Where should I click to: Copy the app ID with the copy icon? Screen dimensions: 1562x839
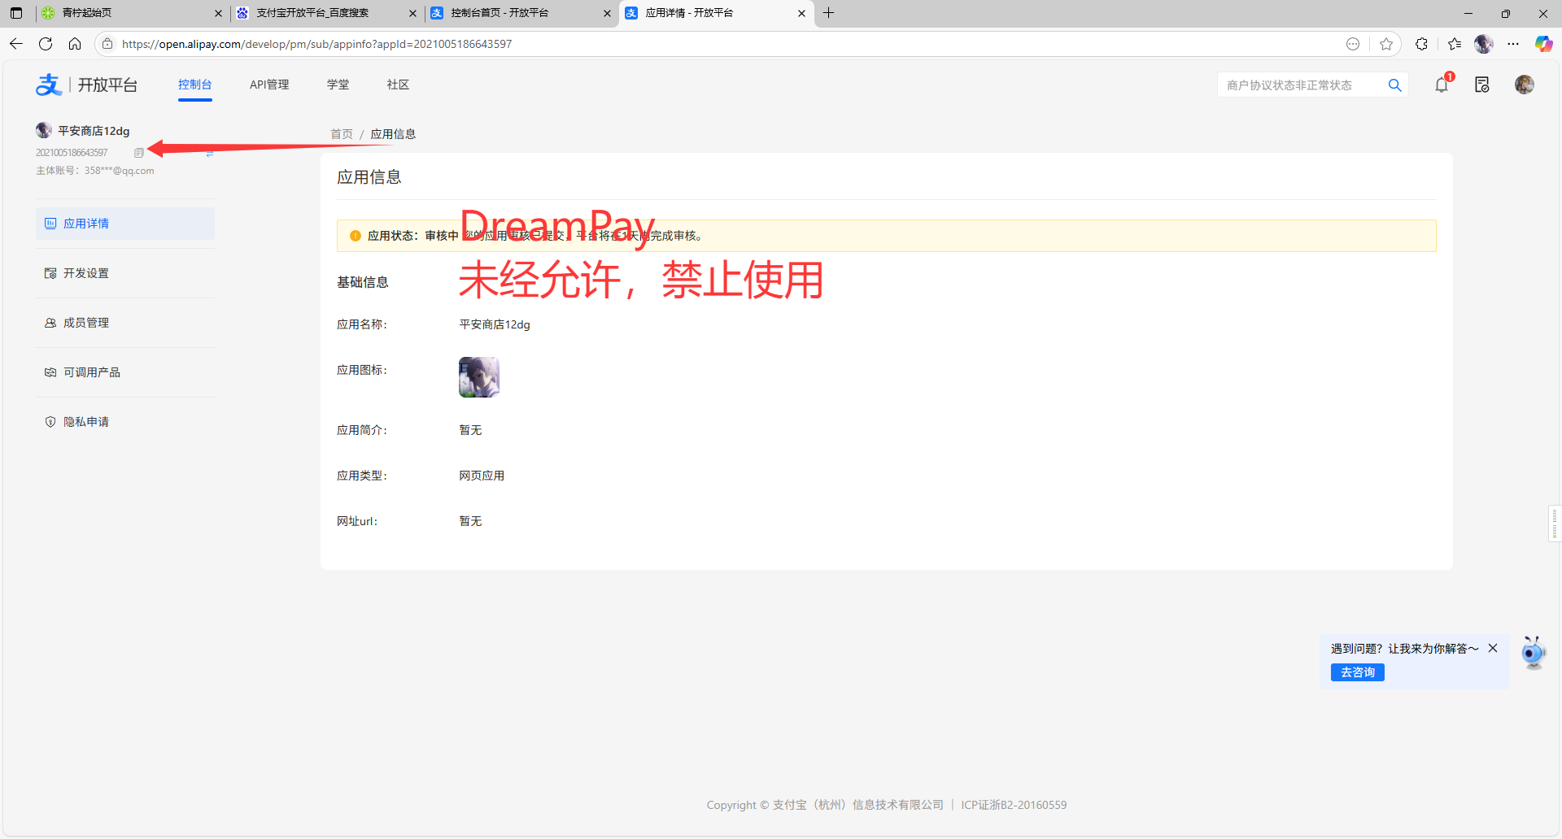click(x=139, y=153)
